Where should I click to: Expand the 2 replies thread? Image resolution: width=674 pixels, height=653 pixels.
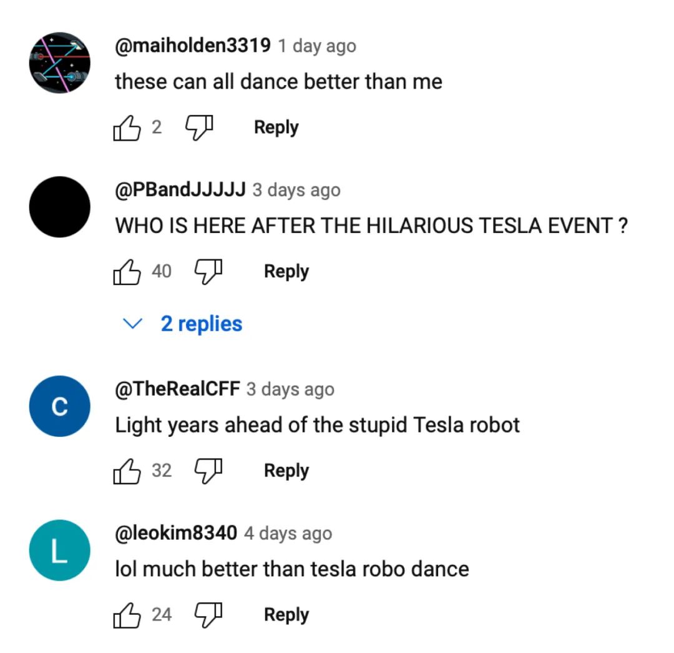click(201, 324)
